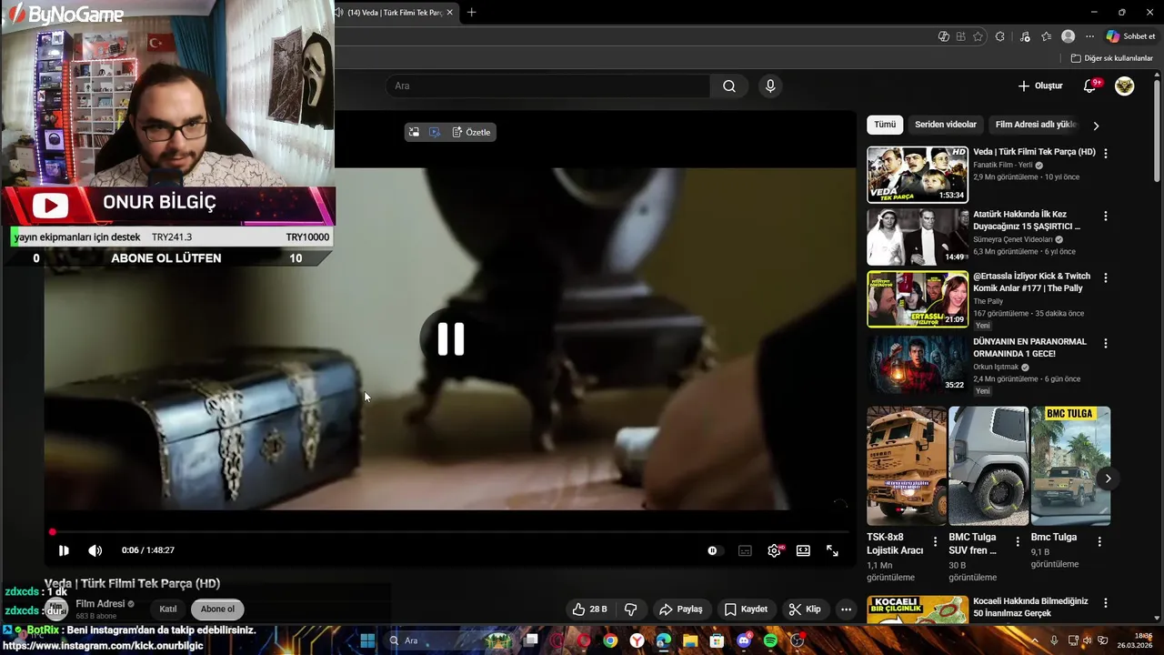Click the Özetle summarize button
This screenshot has height=655, width=1164.
pyautogui.click(x=471, y=132)
